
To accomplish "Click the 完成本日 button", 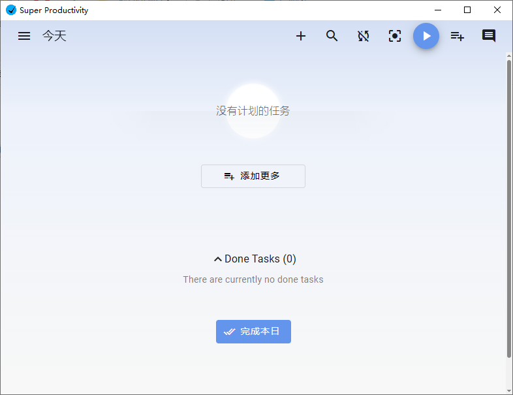I will [x=253, y=332].
